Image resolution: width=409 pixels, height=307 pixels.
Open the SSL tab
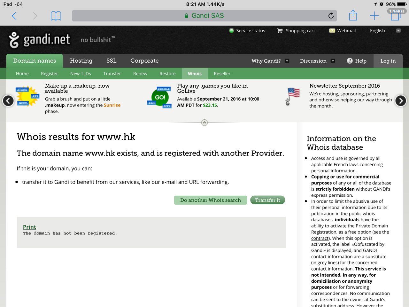(x=112, y=61)
